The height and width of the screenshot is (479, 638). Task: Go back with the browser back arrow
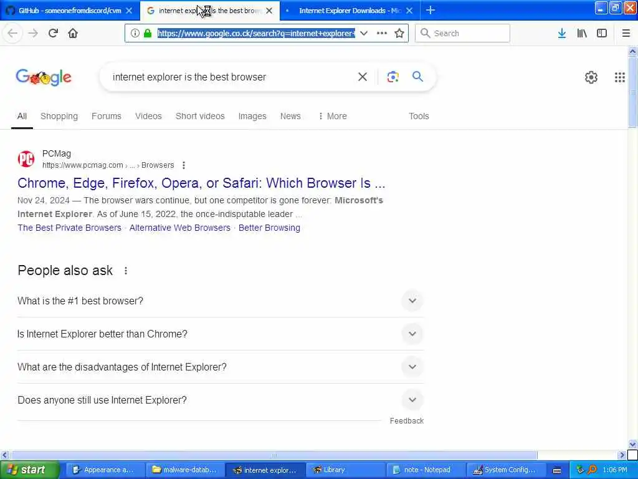pos(12,33)
